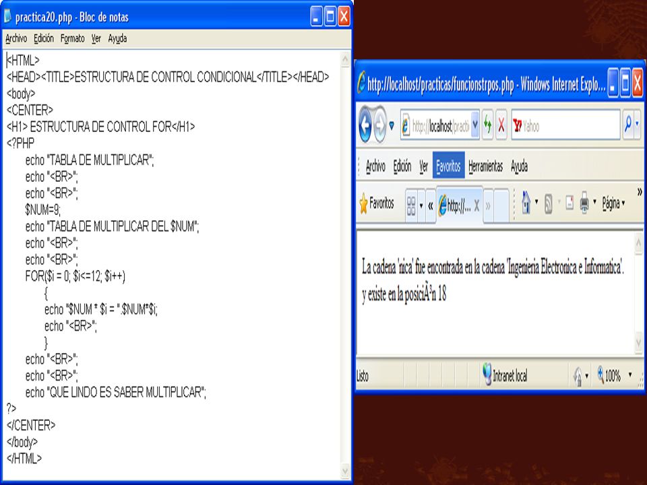This screenshot has width=647, height=485.
Task: Click 'echo "TABLA DE MULTIPLICAR DEL $NUM";' line
Action: (113, 226)
